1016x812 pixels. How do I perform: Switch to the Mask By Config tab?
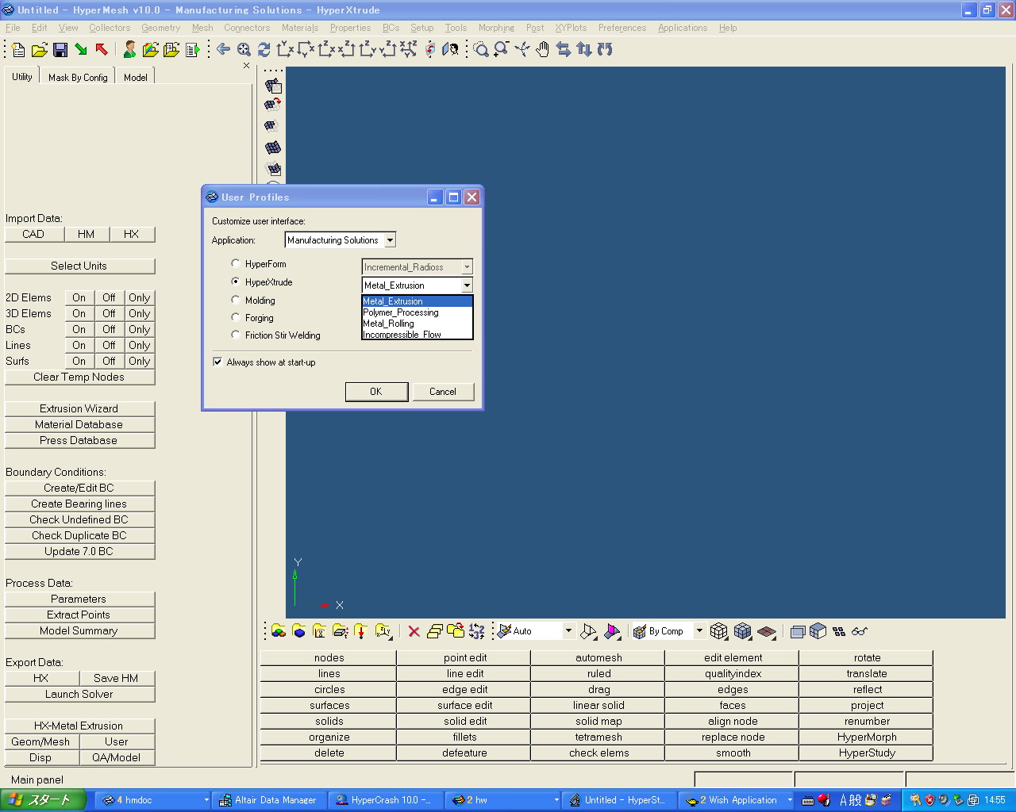78,77
